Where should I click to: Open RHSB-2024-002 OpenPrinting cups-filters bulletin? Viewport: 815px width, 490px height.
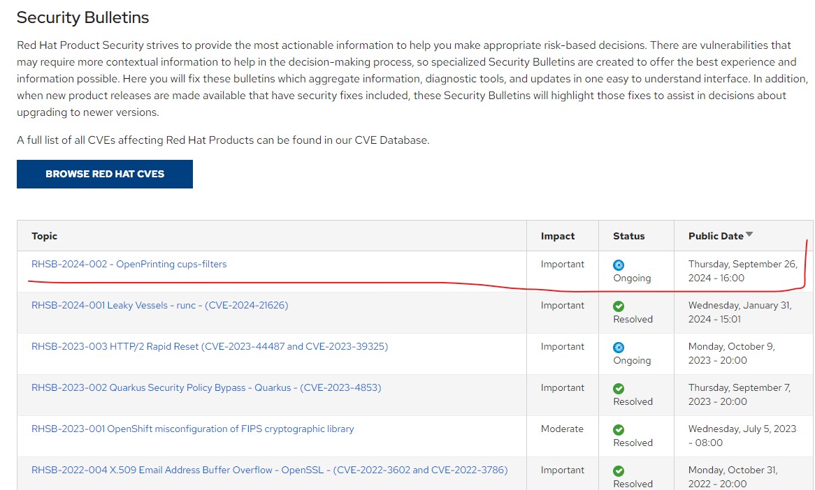(x=129, y=265)
